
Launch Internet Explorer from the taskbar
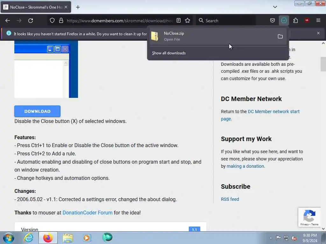click(x=28, y=238)
